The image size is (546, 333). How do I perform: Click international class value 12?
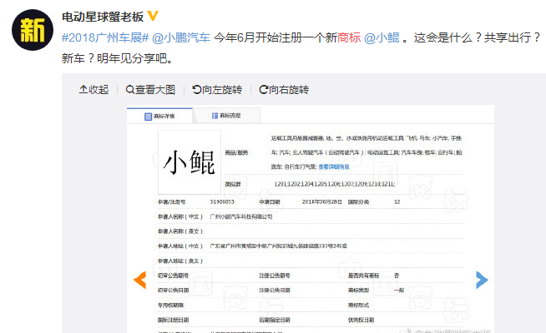coord(397,201)
